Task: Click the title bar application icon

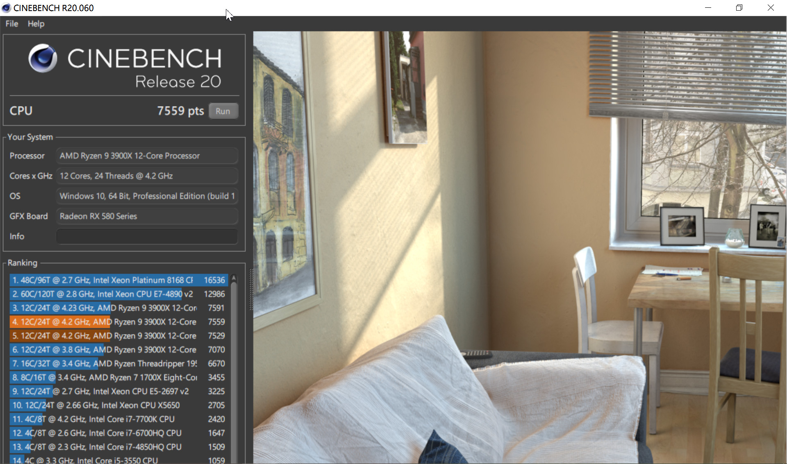Action: 6,8
